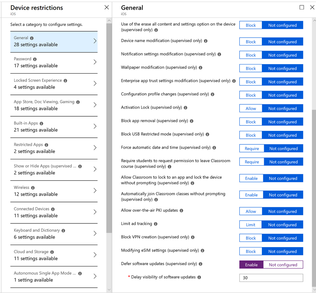Set Wallpaper modification to Block
Screen dimensions: 316x293
[251, 69]
